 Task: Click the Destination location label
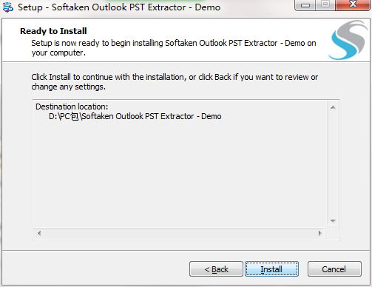pyautogui.click(x=72, y=107)
